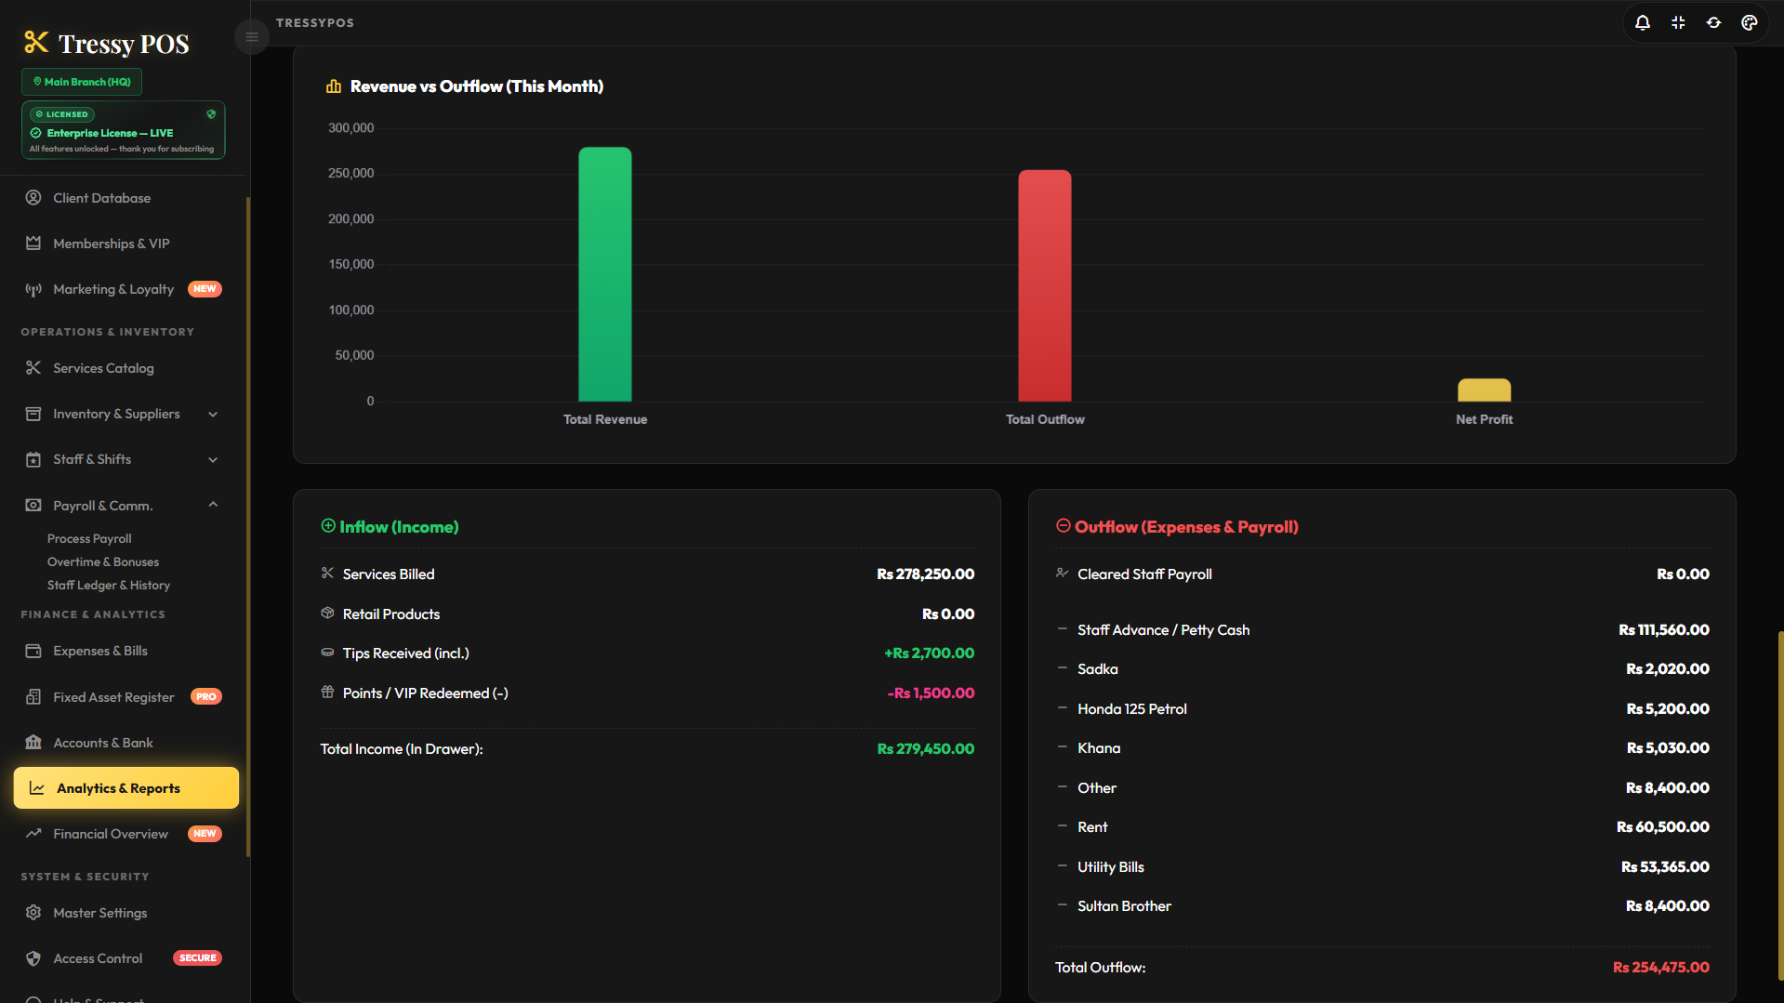1784x1003 pixels.
Task: Collapse the Payroll & Comm. submenu chevron
Action: coord(213,505)
